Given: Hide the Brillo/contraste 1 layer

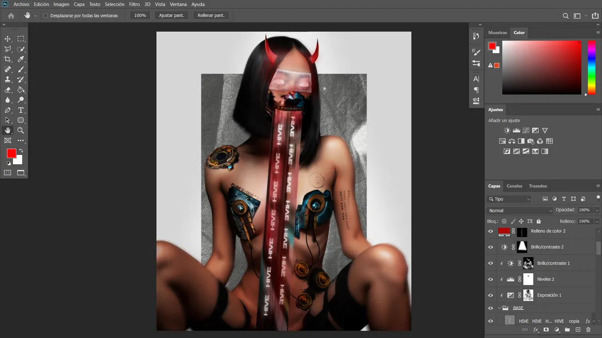Looking at the screenshot, I should (491, 263).
